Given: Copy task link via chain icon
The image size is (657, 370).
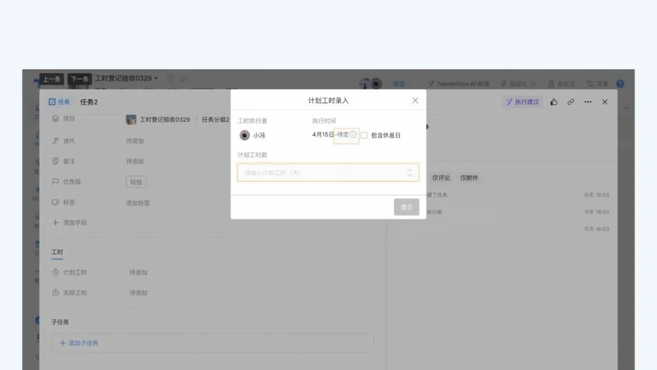Looking at the screenshot, I should click(x=571, y=102).
